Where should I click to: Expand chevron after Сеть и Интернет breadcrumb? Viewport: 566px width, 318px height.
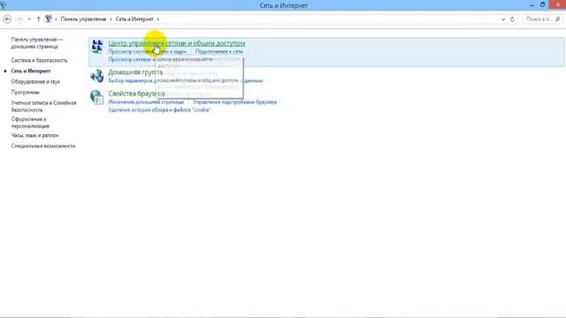[x=157, y=19]
